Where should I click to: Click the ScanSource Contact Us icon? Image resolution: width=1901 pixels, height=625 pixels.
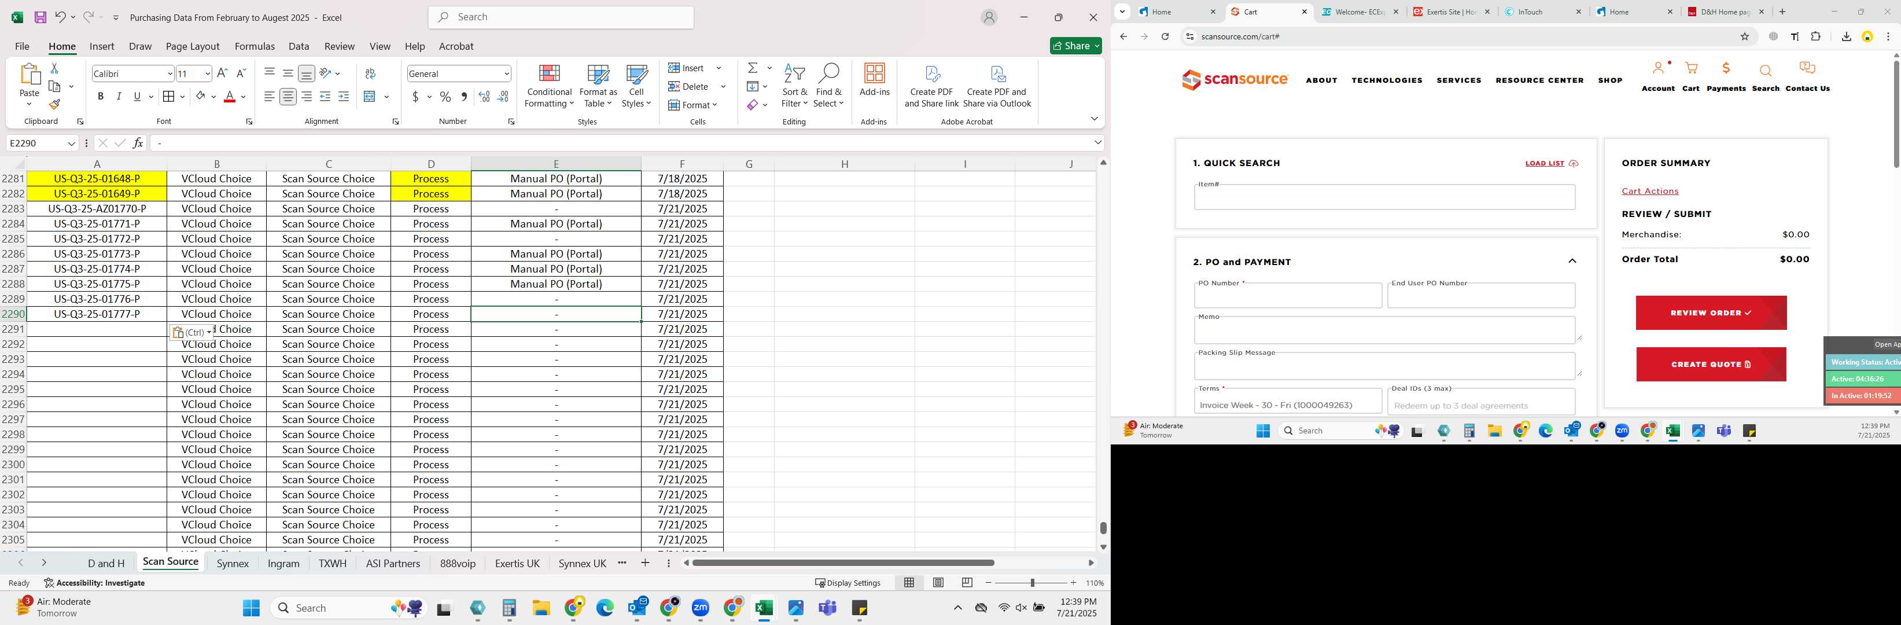click(x=1807, y=69)
